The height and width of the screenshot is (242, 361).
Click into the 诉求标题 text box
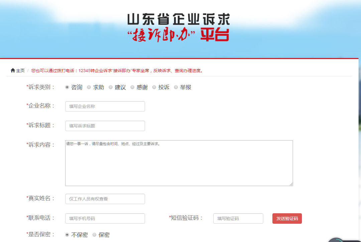coord(105,126)
